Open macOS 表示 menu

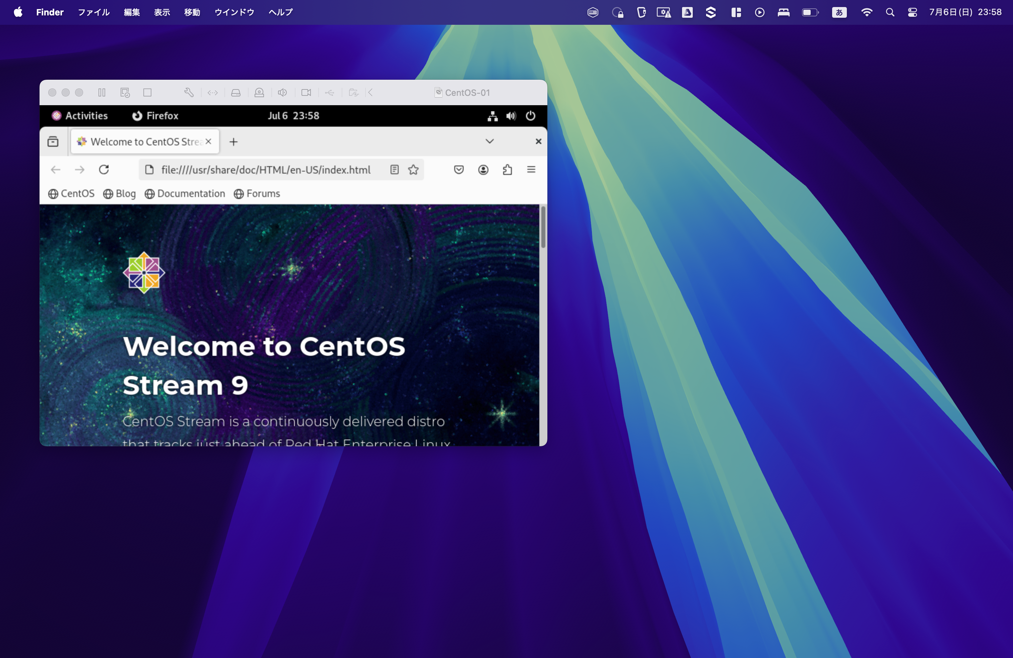[162, 12]
